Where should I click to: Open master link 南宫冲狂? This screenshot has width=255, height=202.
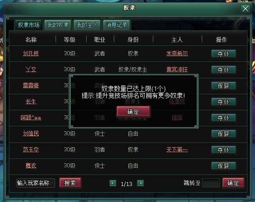click(177, 69)
